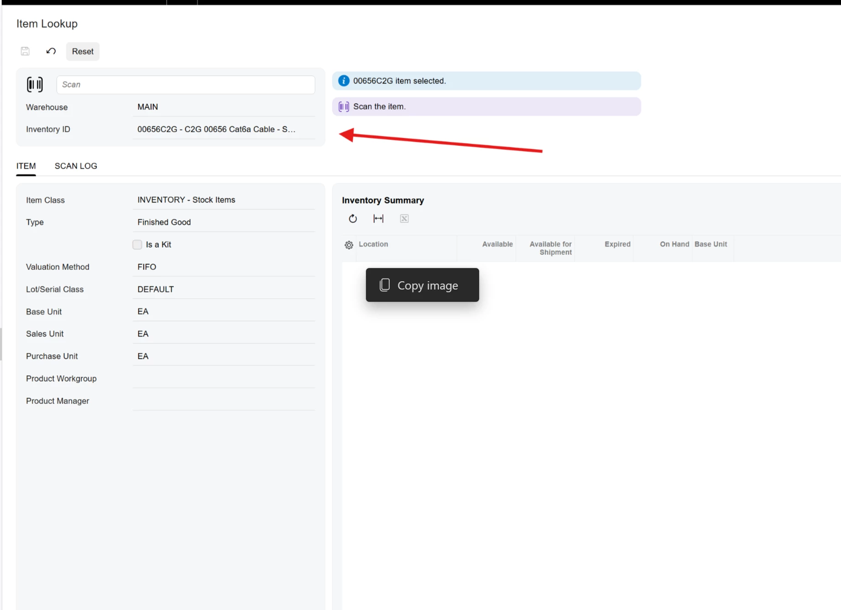Click the Product Workgroup field

pyautogui.click(x=224, y=379)
